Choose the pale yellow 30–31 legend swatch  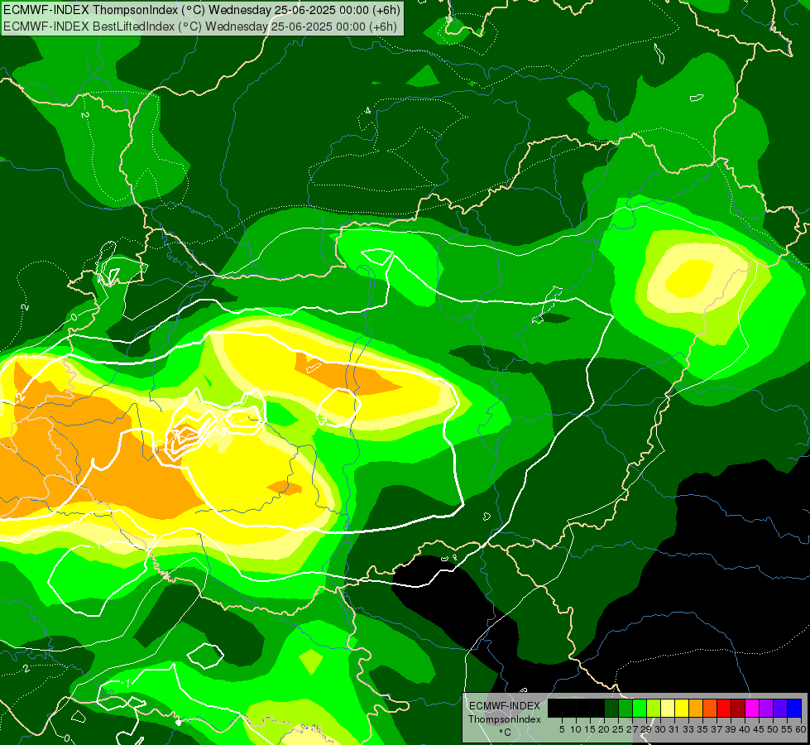[668, 708]
